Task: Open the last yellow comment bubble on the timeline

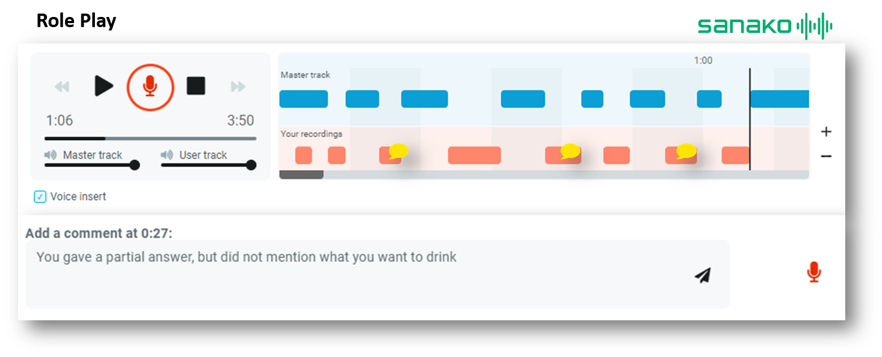Action: [686, 151]
